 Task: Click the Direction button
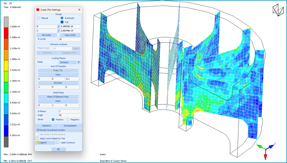pos(58,83)
